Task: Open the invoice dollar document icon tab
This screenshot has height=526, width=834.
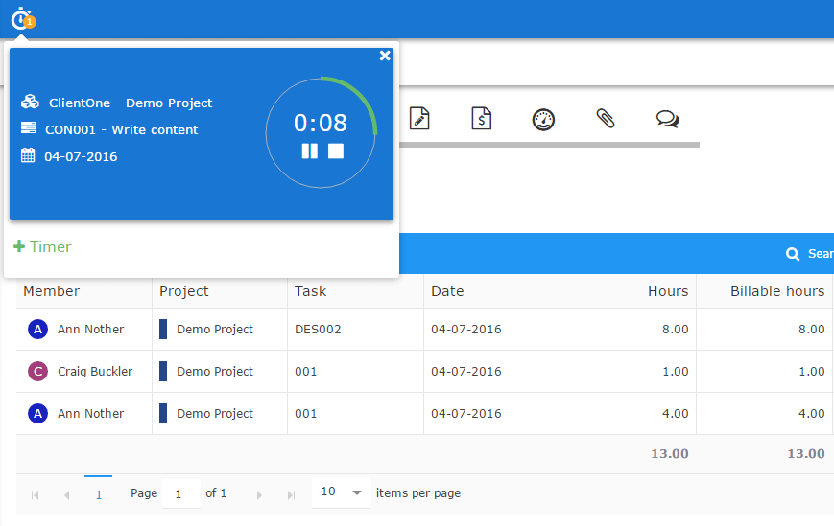Action: click(482, 118)
